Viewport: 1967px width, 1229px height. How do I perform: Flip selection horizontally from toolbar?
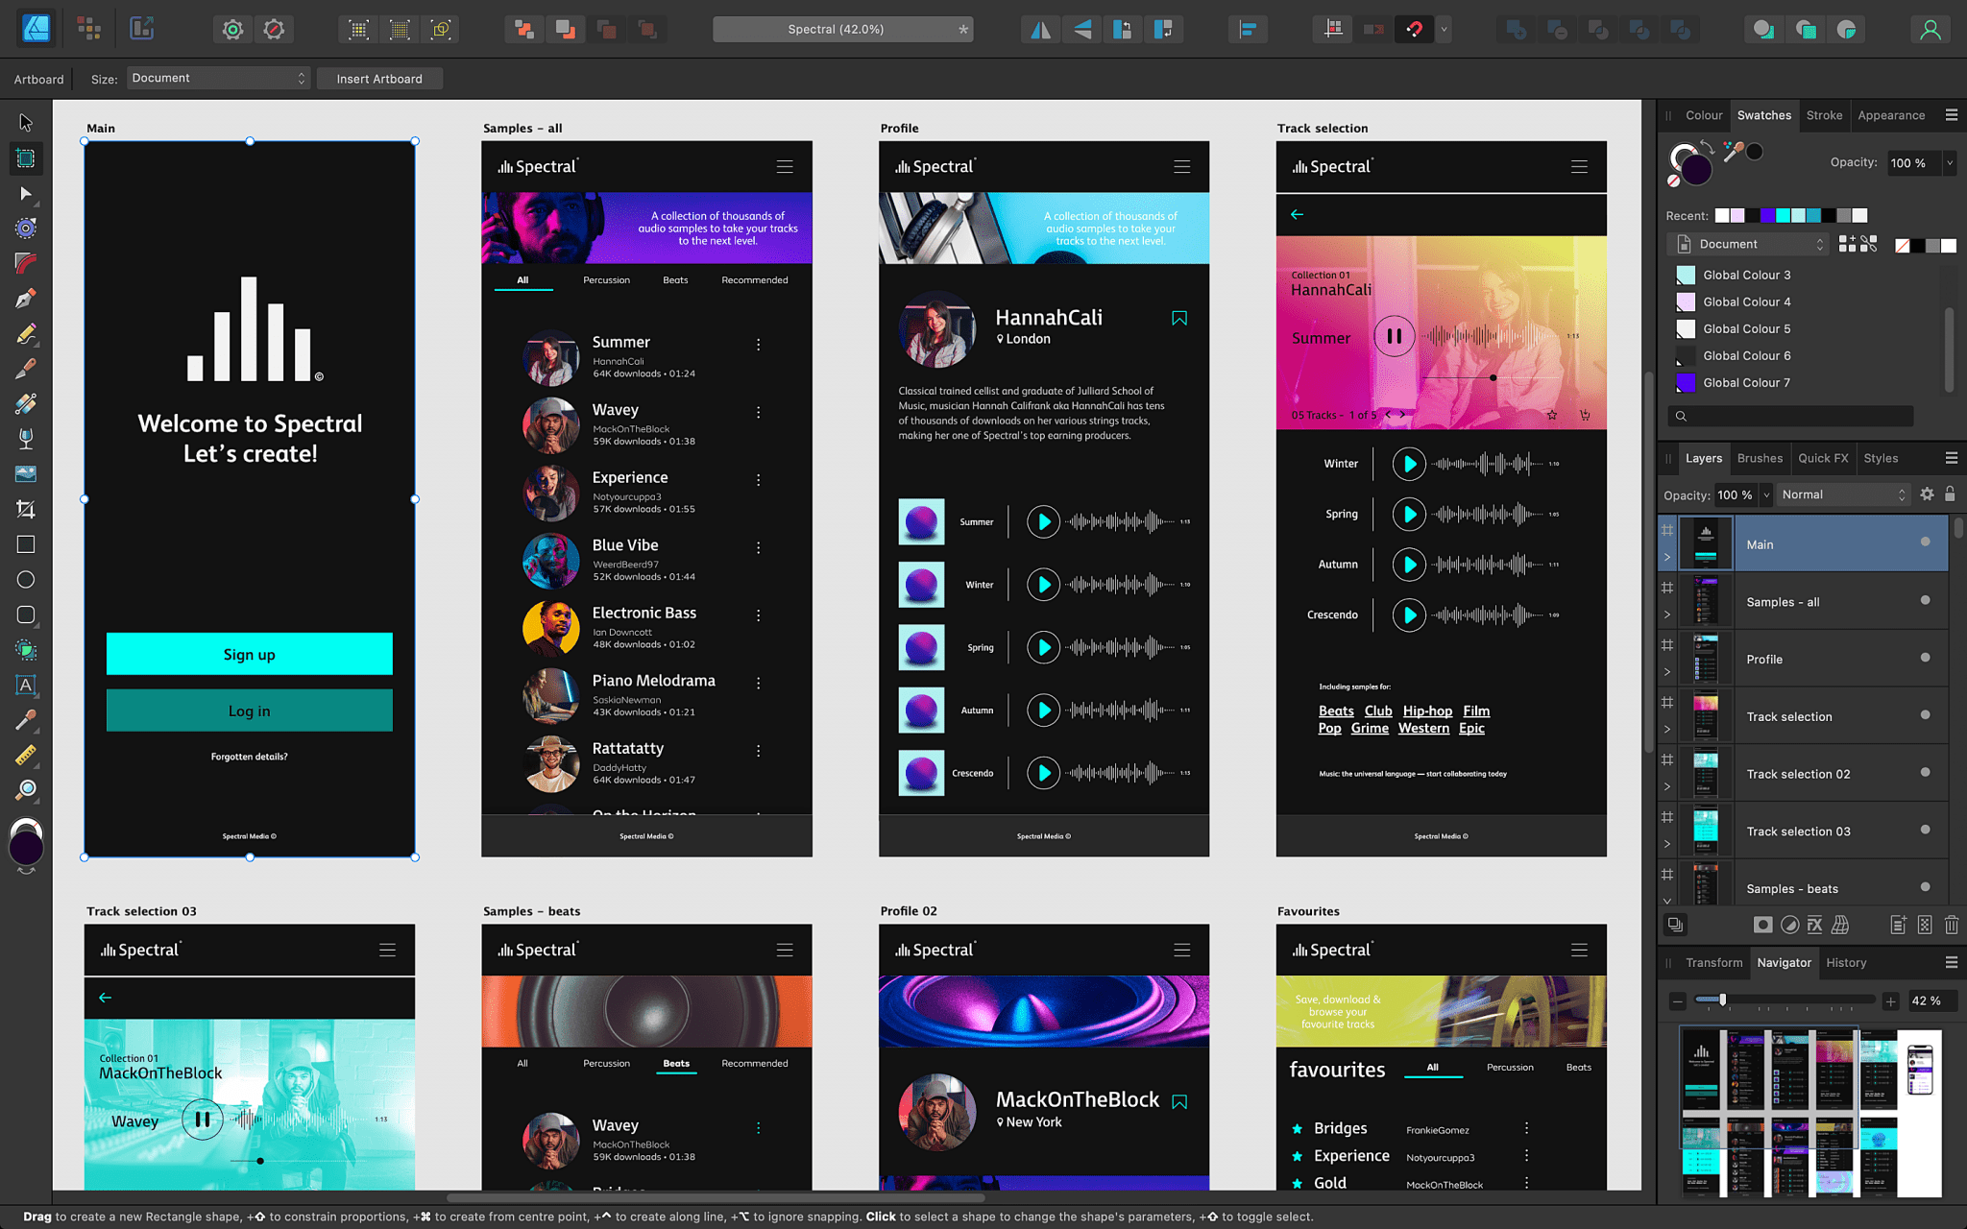click(1040, 30)
